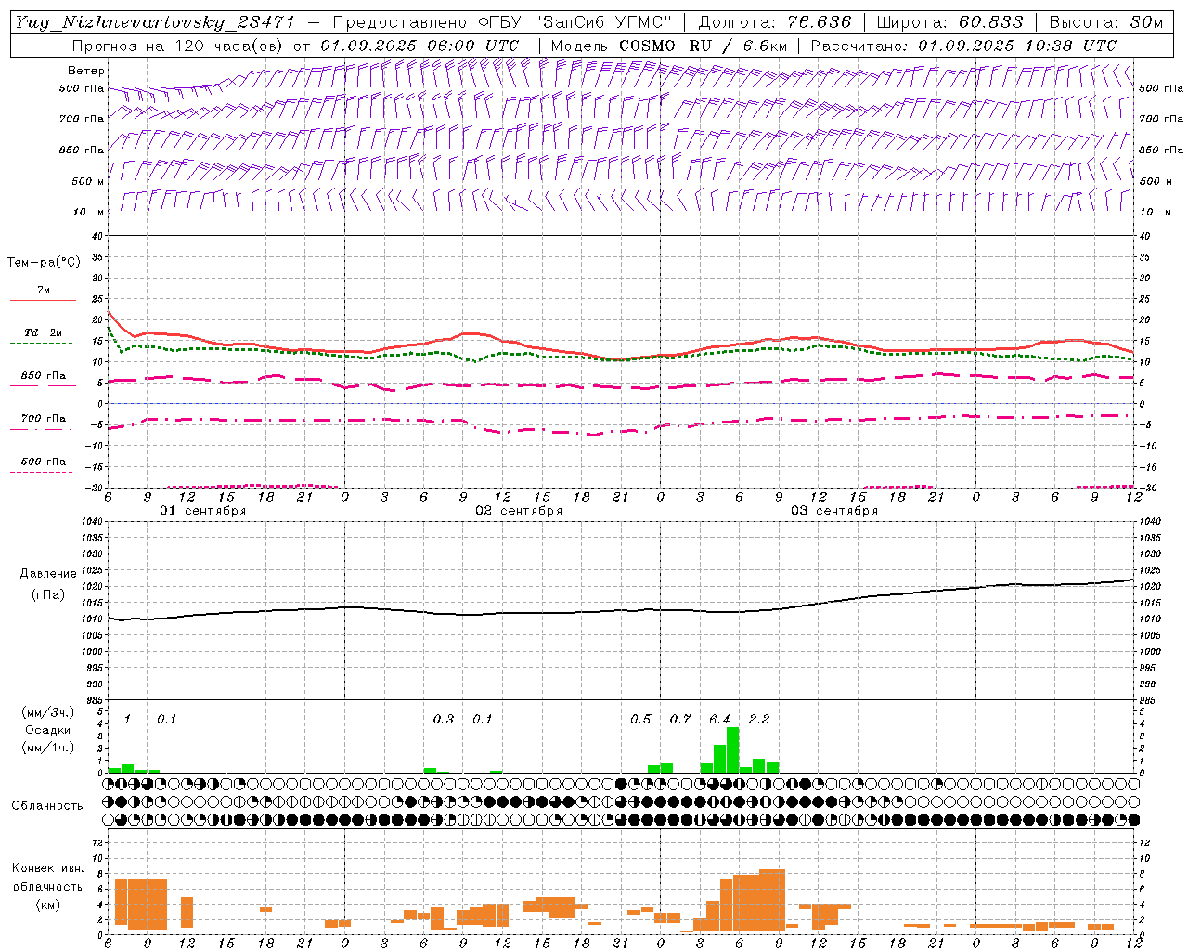The width and height of the screenshot is (1188, 951).
Task: Click the 'Давление' pressure panel label
Action: click(x=48, y=574)
